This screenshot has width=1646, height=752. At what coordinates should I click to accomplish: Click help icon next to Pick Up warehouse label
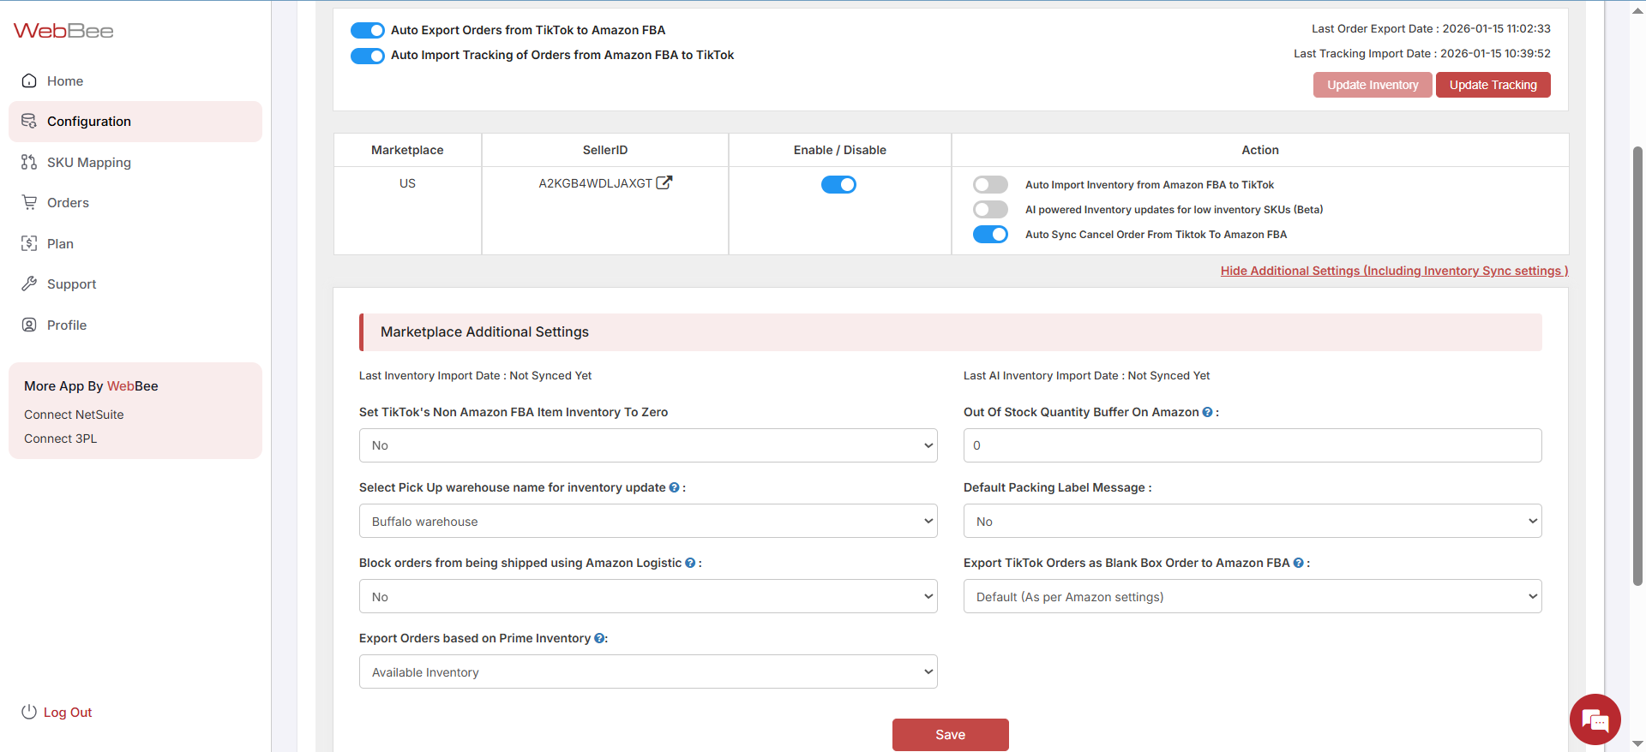tap(674, 487)
